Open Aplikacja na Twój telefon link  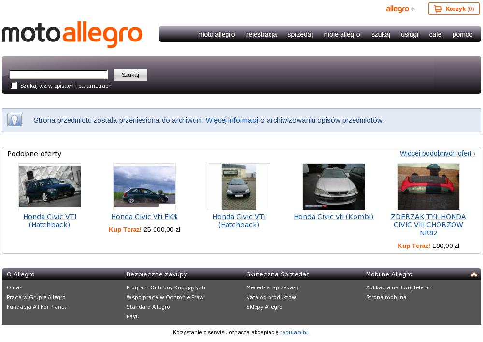[x=399, y=288]
